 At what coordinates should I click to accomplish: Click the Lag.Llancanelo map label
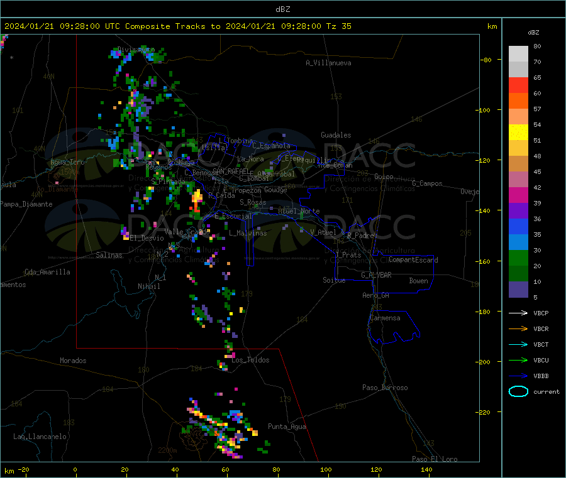click(40, 437)
